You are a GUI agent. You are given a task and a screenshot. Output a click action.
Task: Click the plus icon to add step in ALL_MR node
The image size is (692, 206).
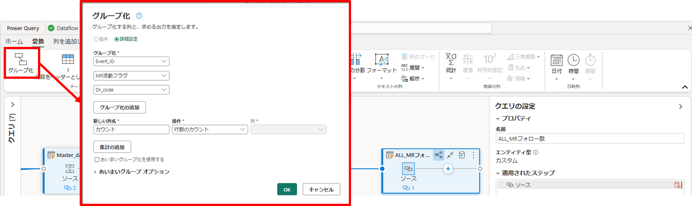(448, 169)
